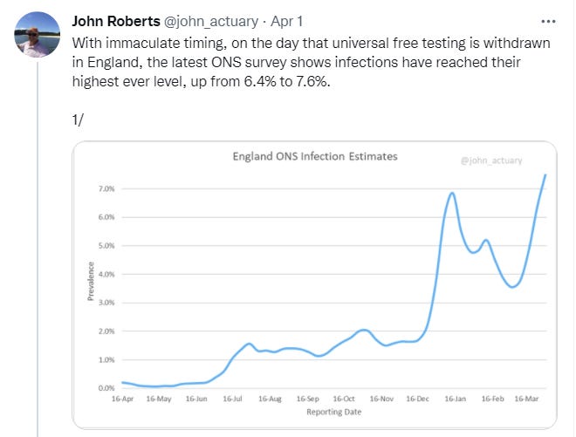This screenshot has width=576, height=437.
Task: Click the "1/" thread marker text
Action: (78, 119)
